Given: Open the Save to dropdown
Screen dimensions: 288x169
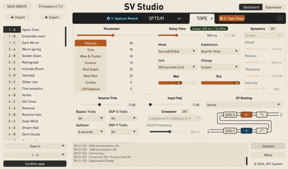Looking at the screenshot, I should (x=35, y=146).
